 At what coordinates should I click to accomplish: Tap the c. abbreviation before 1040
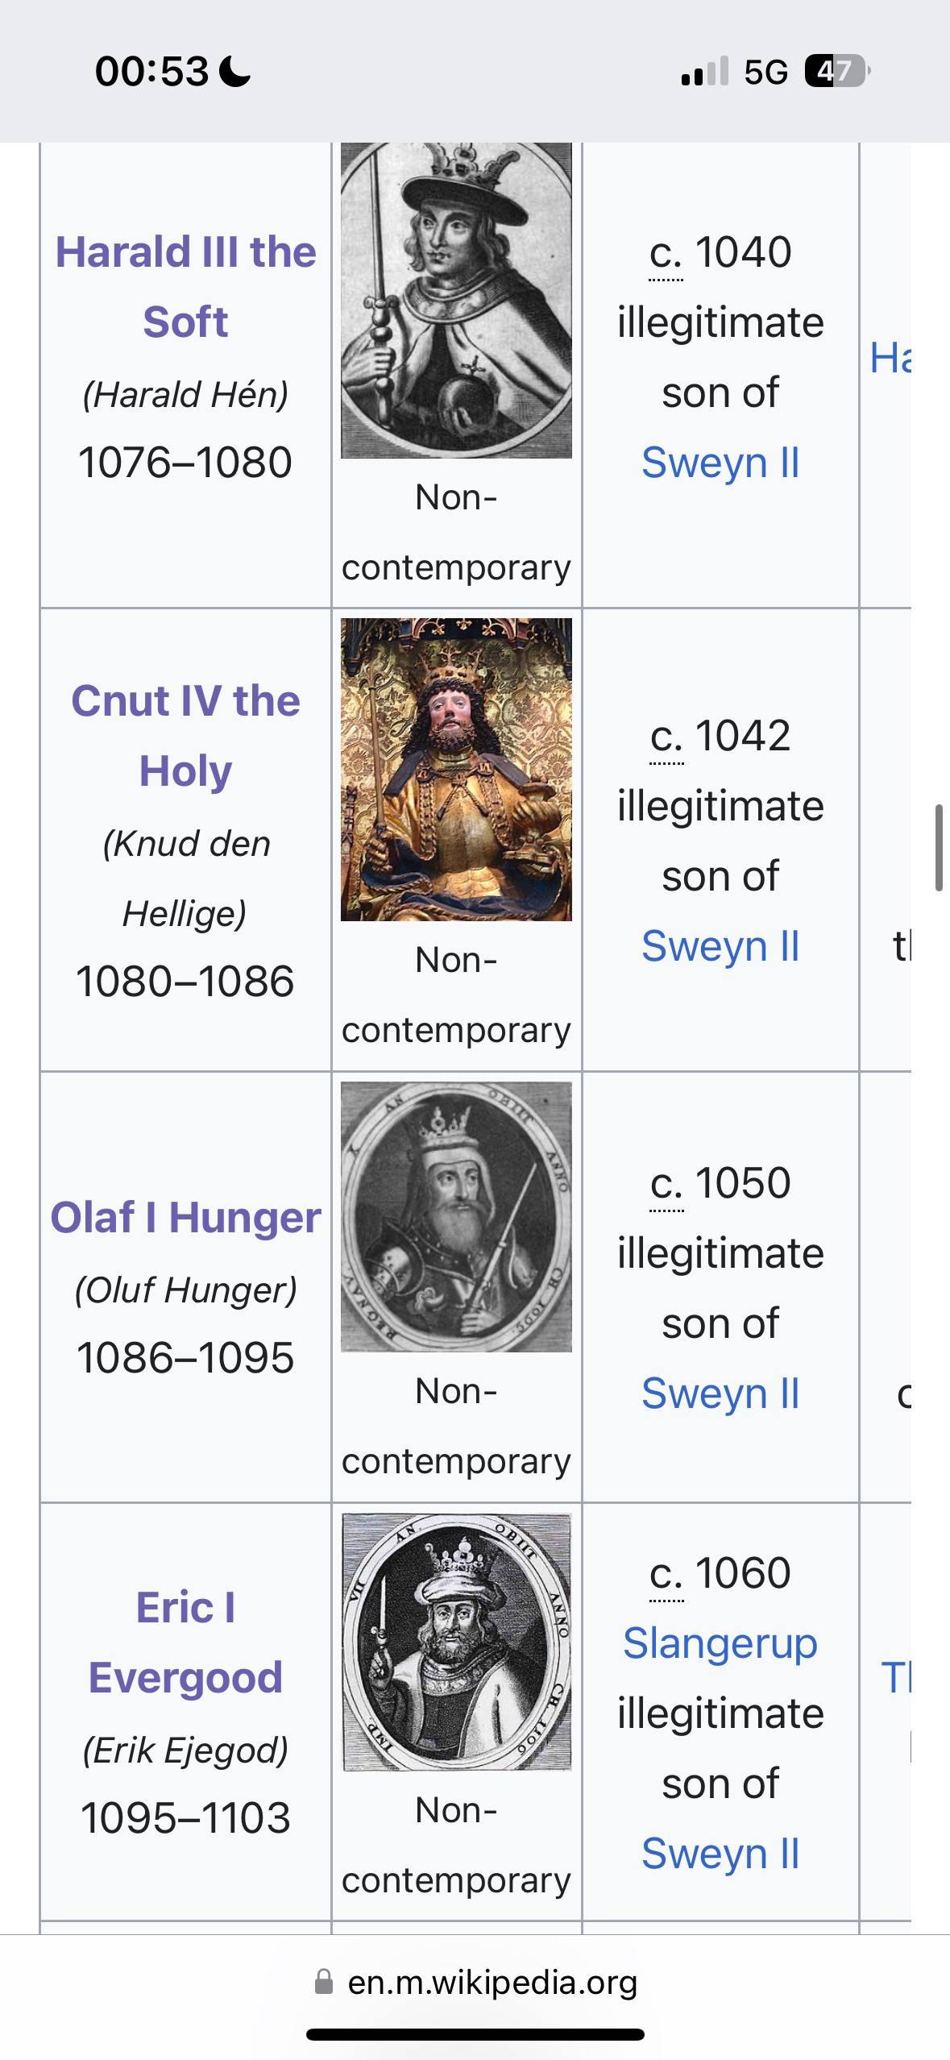(666, 253)
